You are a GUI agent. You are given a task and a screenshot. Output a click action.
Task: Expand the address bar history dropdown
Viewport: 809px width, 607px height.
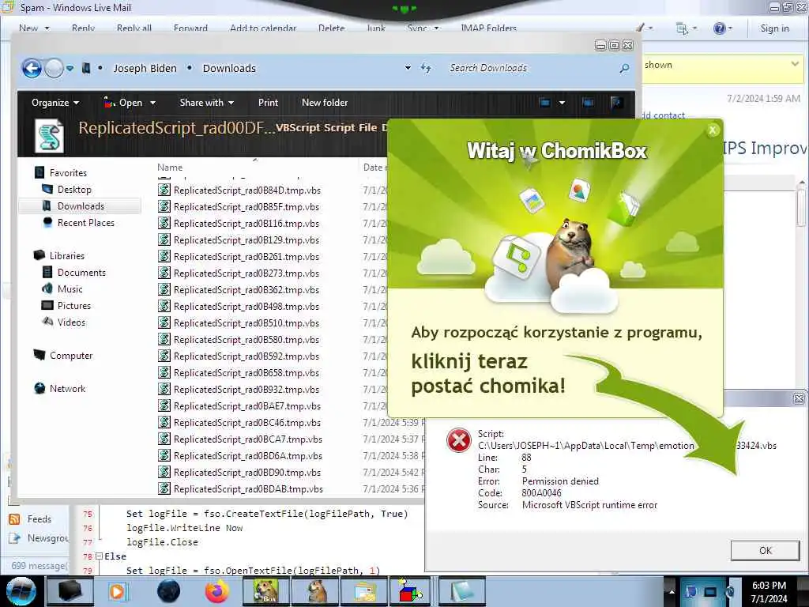[x=408, y=68]
